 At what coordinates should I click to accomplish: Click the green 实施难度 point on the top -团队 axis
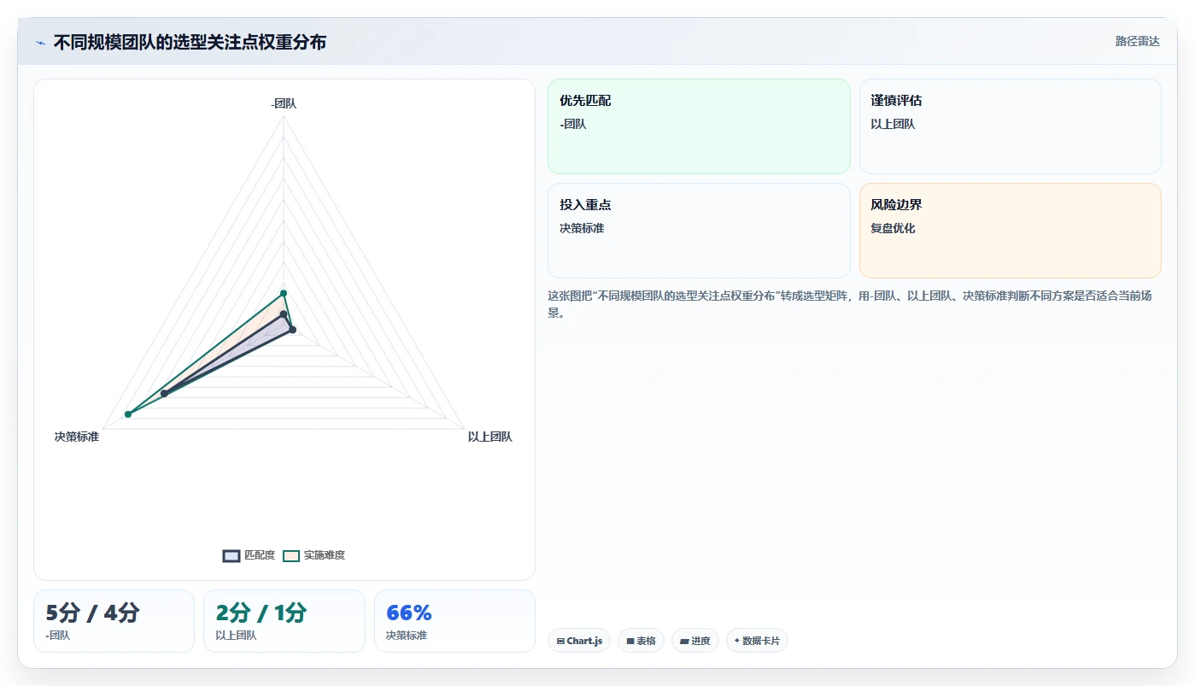(284, 294)
